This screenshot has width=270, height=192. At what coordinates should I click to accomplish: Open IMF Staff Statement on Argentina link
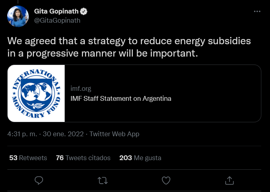[121, 98]
